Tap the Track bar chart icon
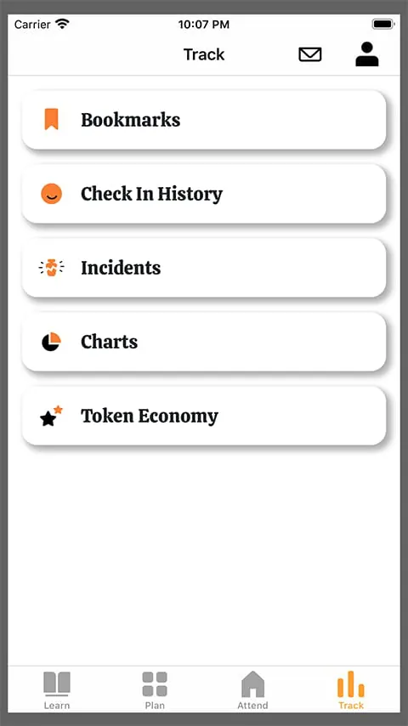This screenshot has height=726, width=408. pyautogui.click(x=350, y=683)
